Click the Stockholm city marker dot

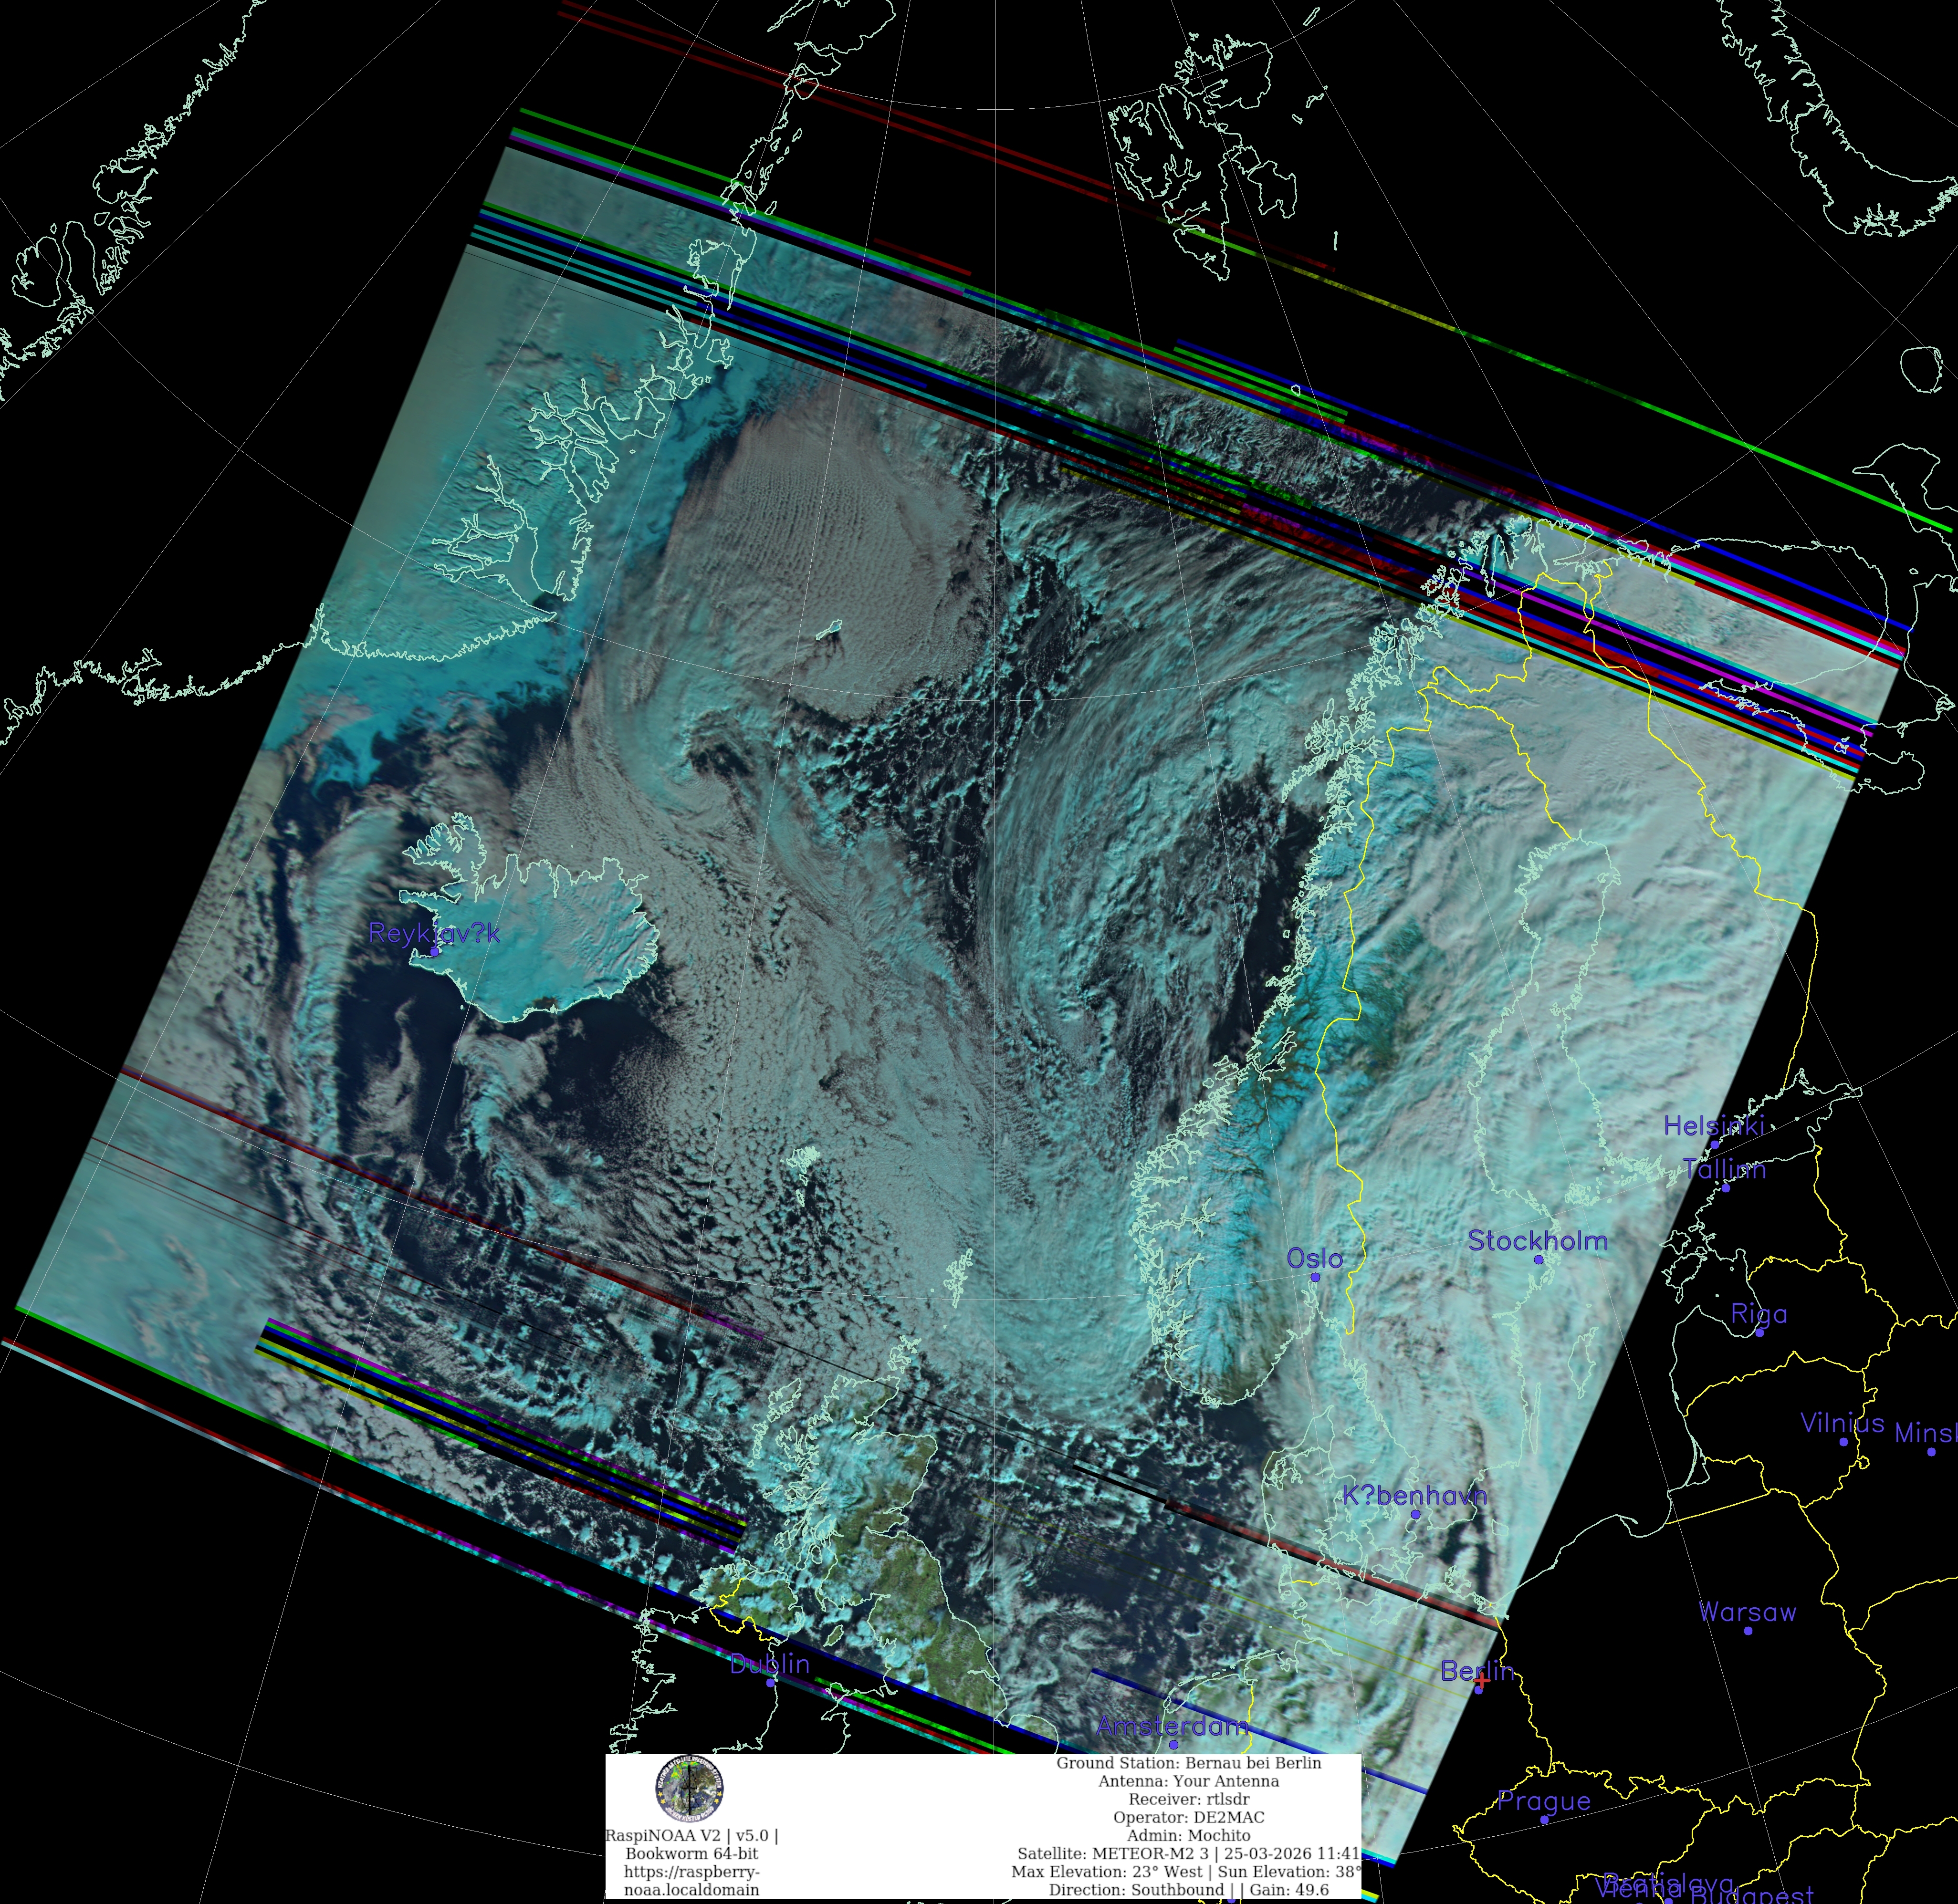[1539, 1260]
